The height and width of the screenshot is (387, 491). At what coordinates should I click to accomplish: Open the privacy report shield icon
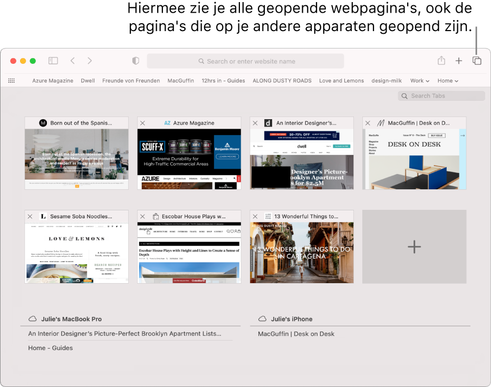(x=136, y=61)
